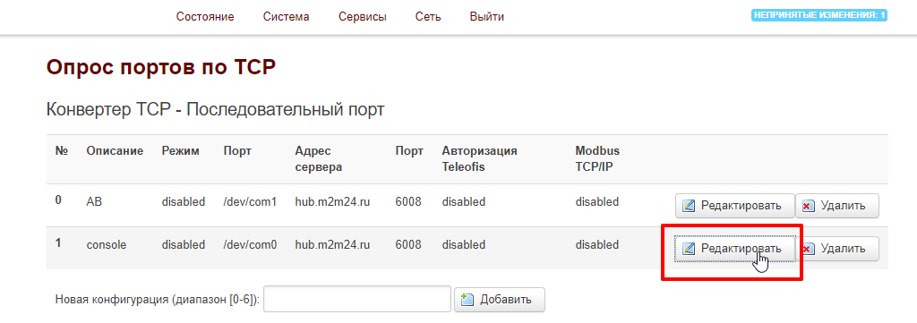
Task: Click the red X icon in AB row
Action: [x=809, y=206]
